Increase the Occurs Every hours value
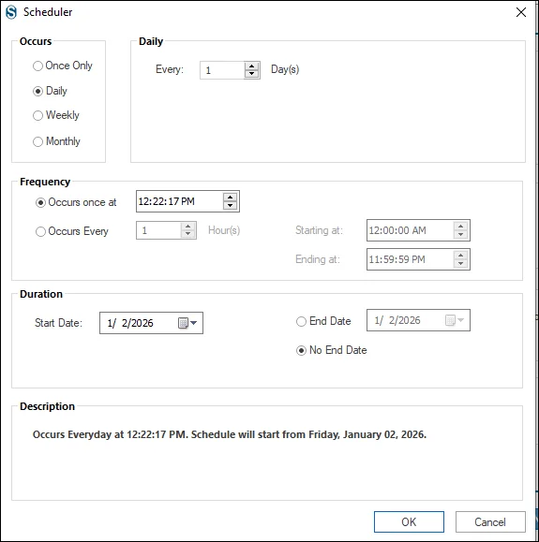 (188, 227)
